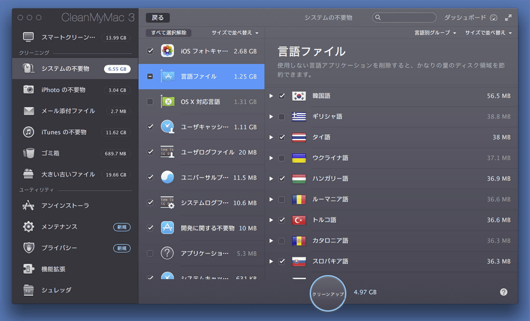Check the アプリケーション item checkbox

150,253
